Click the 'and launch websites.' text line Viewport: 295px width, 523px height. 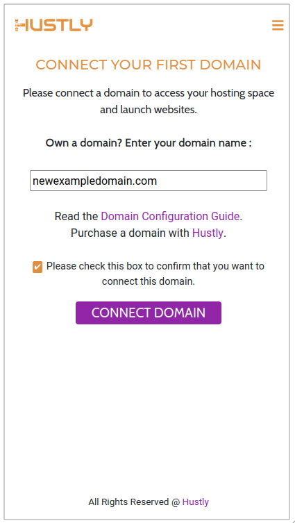pyautogui.click(x=149, y=110)
